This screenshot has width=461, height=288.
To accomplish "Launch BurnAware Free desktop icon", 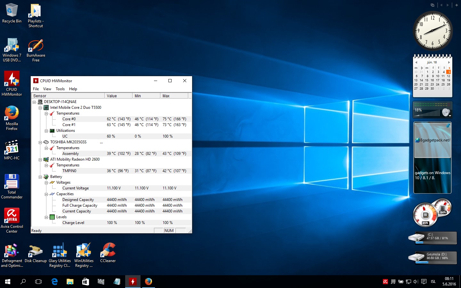I will pos(36,50).
